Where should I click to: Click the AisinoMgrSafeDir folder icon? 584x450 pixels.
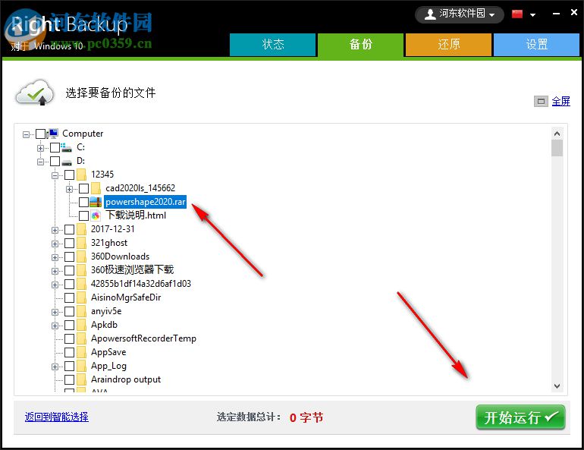point(81,297)
